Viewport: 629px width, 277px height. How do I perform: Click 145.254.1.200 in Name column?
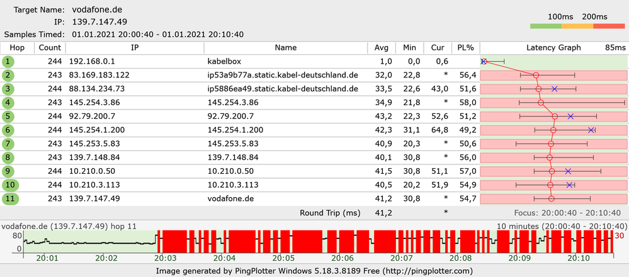pos(235,130)
